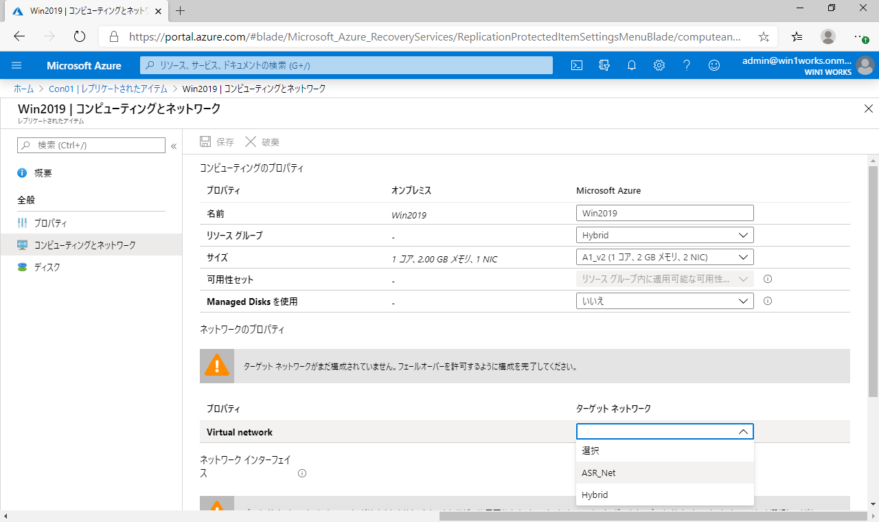Click the Virtual network row label
This screenshot has height=522, width=879.
click(x=240, y=432)
